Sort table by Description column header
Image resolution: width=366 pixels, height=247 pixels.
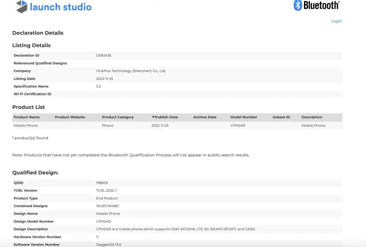tap(312, 117)
